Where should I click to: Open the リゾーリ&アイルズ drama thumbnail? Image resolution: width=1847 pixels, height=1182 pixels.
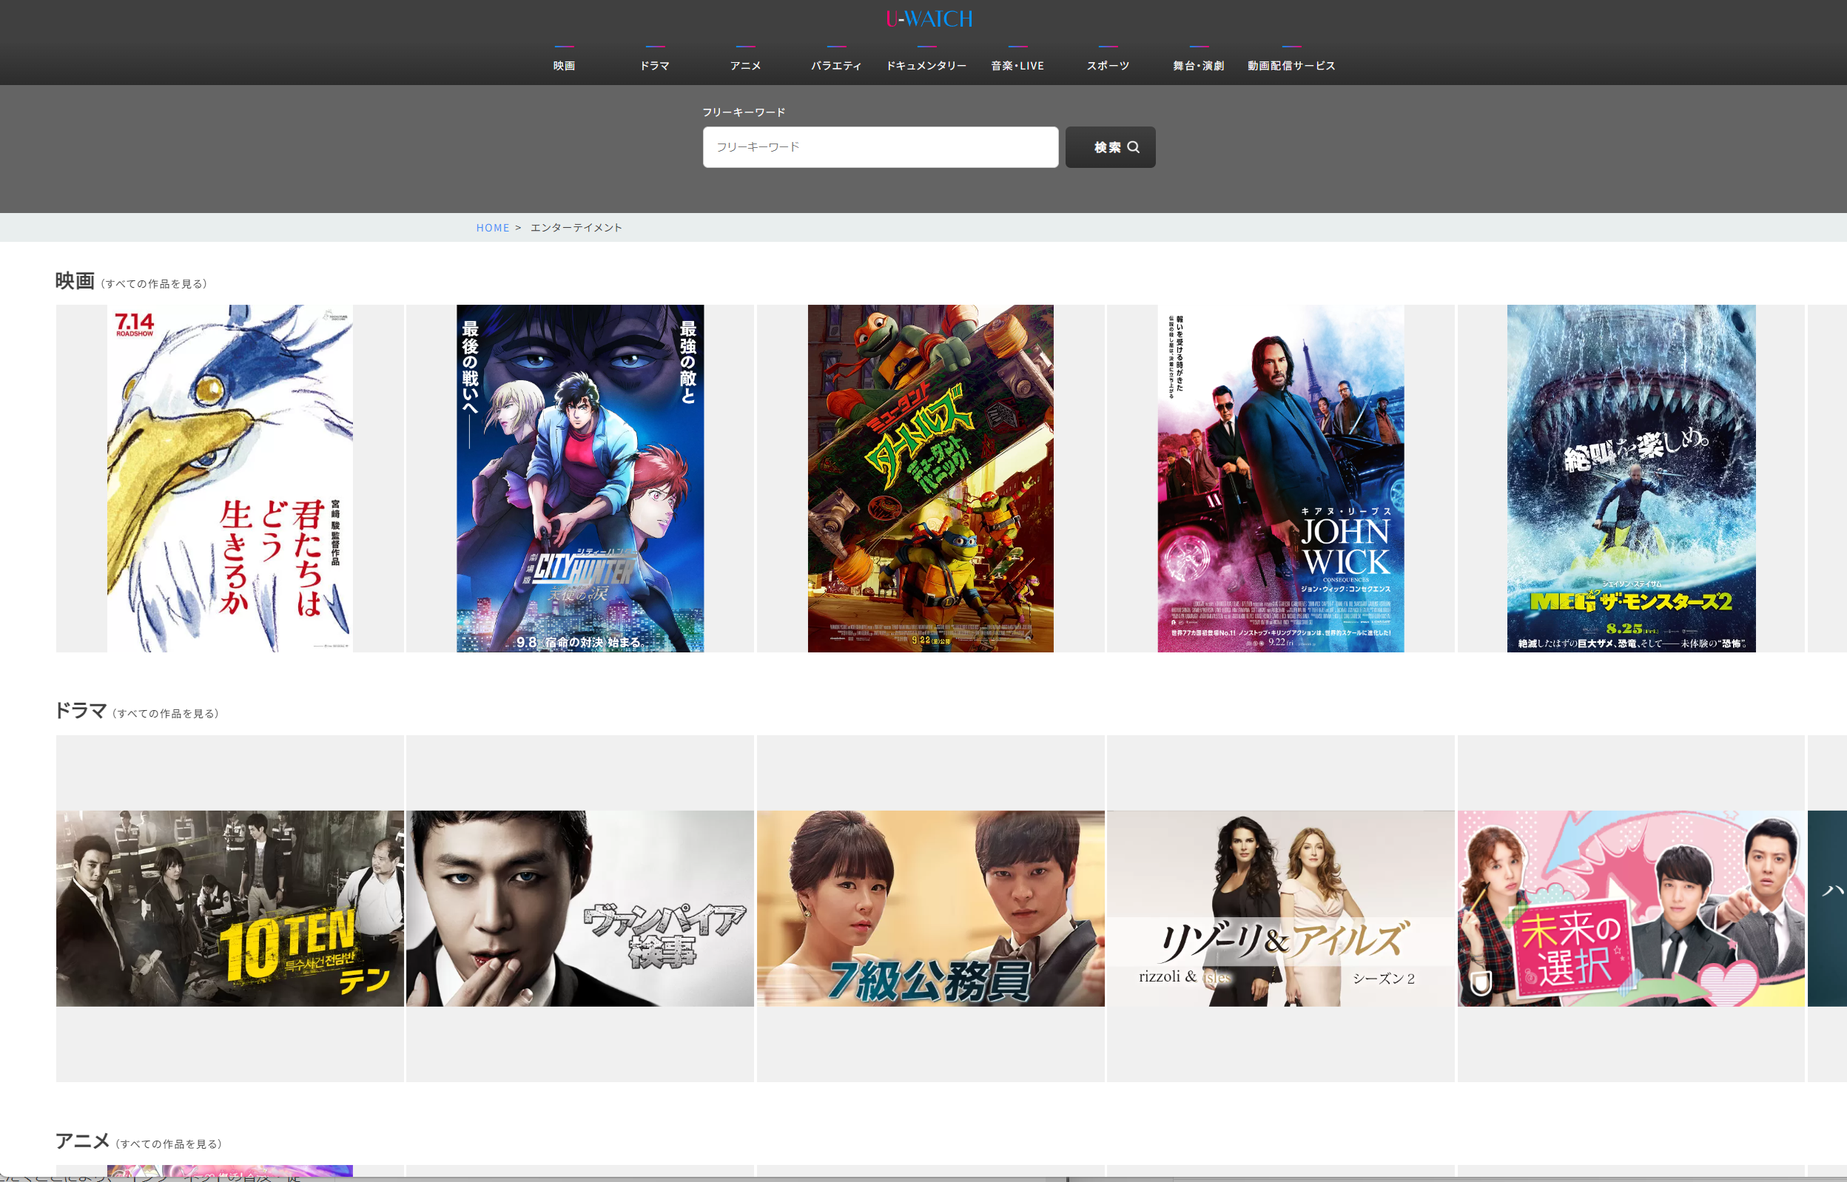[x=1280, y=908]
